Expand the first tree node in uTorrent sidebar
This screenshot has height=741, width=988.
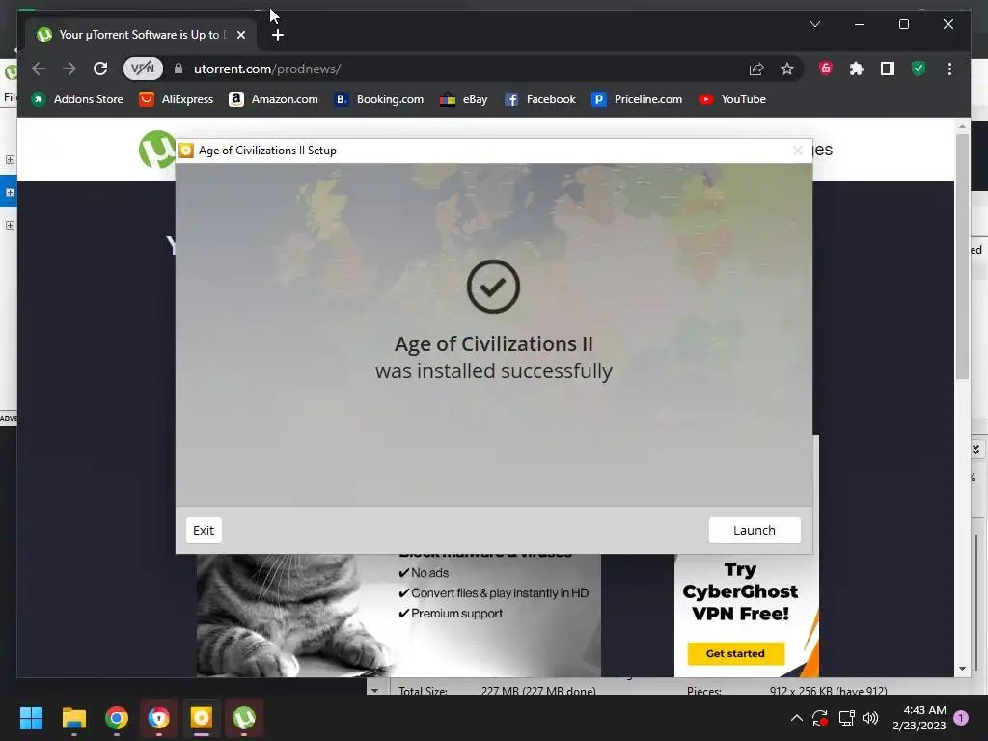[x=10, y=159]
